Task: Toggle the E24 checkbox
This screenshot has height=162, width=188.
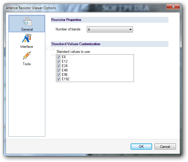Action: point(59,66)
